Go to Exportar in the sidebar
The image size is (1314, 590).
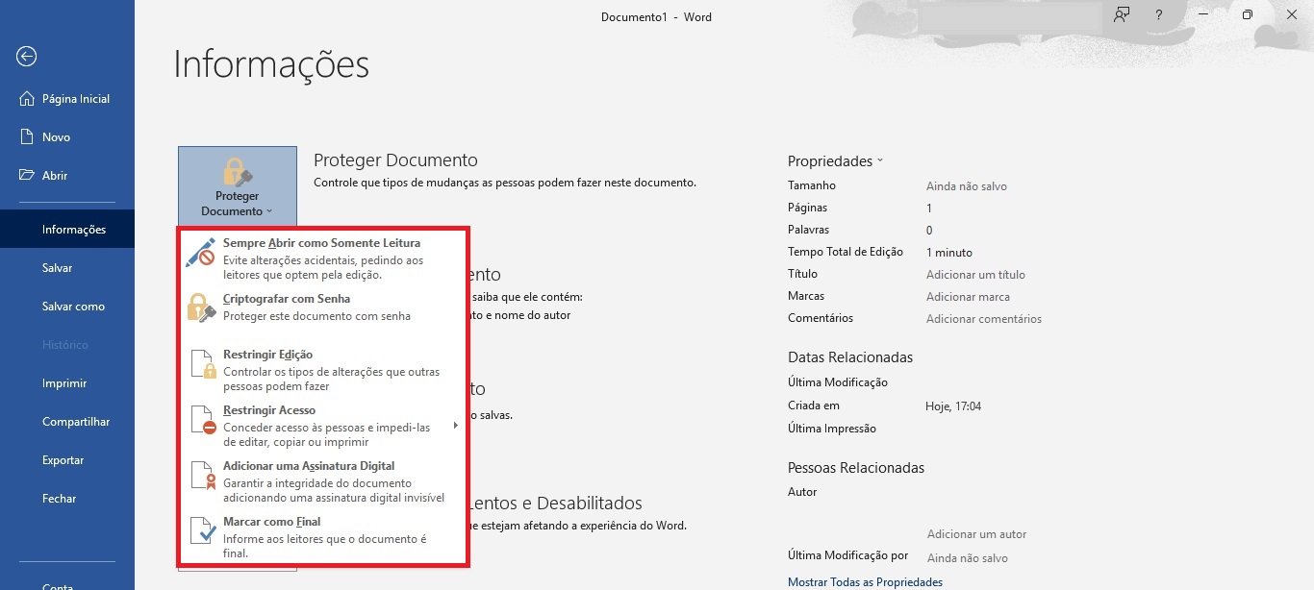[63, 460]
